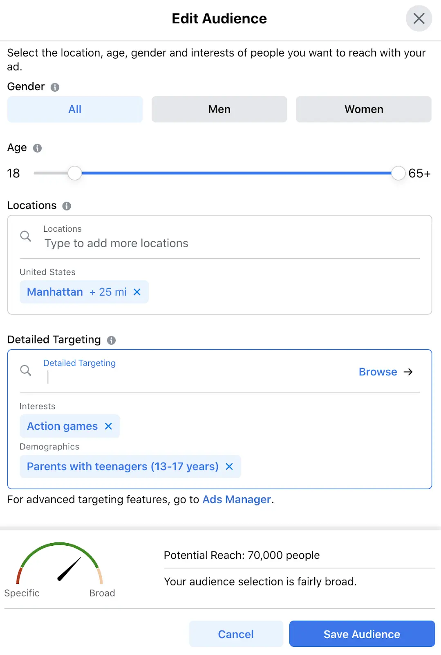The image size is (441, 655).
Task: Click the Detailed Targeting info icon
Action: pyautogui.click(x=111, y=340)
